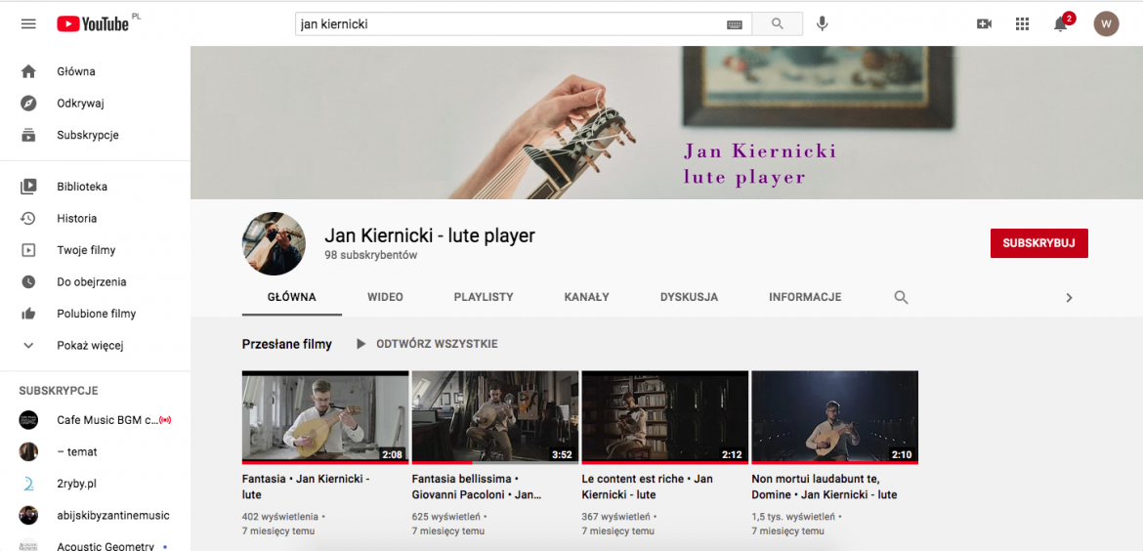Click the '98 subskrybentów' count
Screen dimensions: 1143x551
tap(371, 256)
